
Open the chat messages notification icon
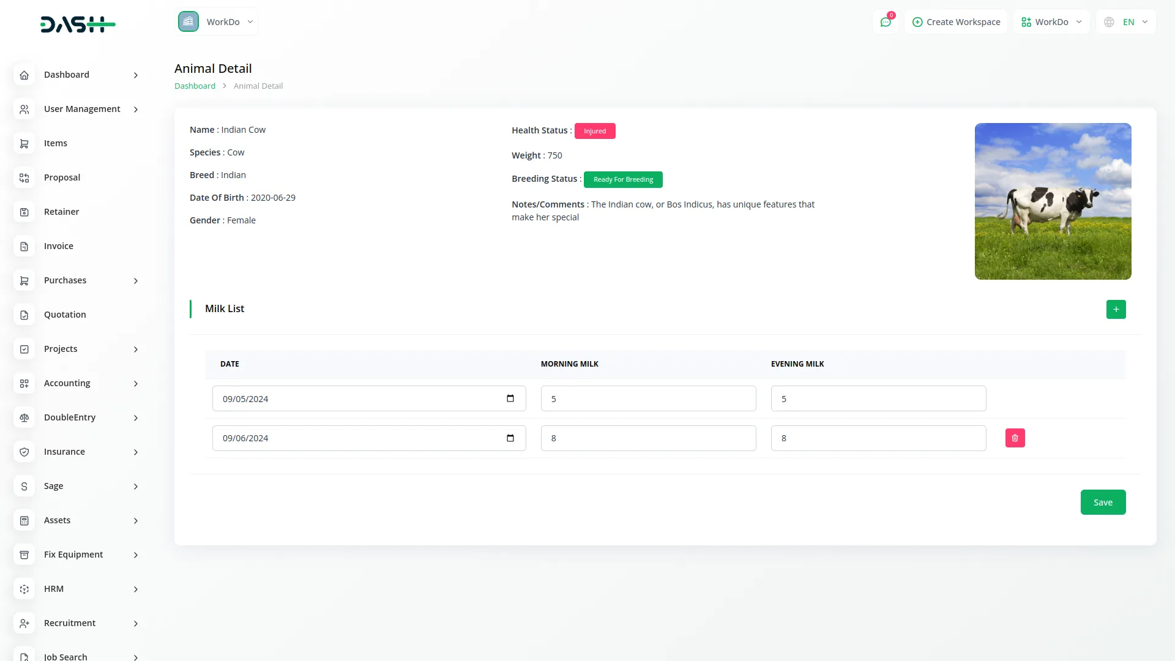click(x=885, y=22)
